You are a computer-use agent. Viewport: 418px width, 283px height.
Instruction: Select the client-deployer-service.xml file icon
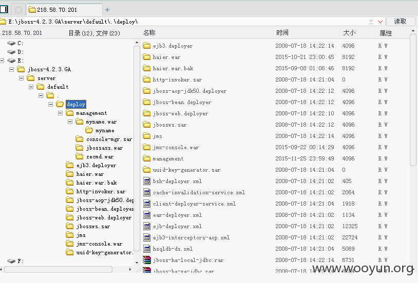point(147,204)
